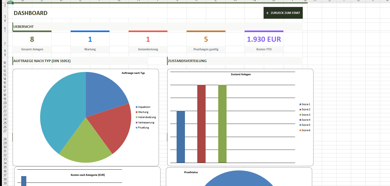Select row header 28
Screen dimensions: 390x186
(5, 139)
